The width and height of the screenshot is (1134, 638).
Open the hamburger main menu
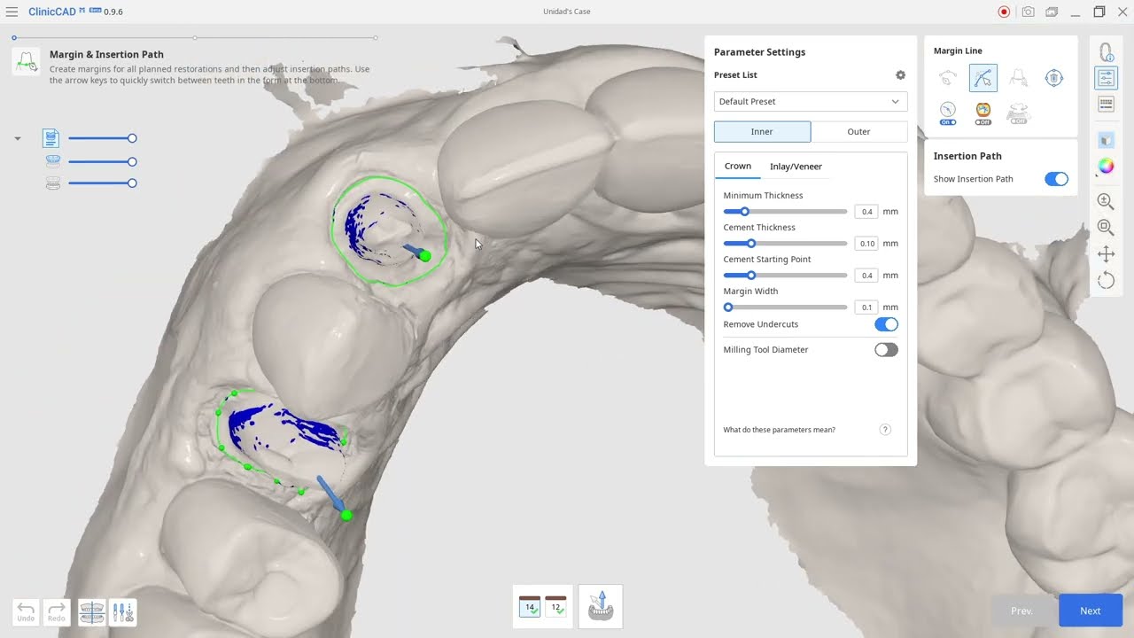12,12
